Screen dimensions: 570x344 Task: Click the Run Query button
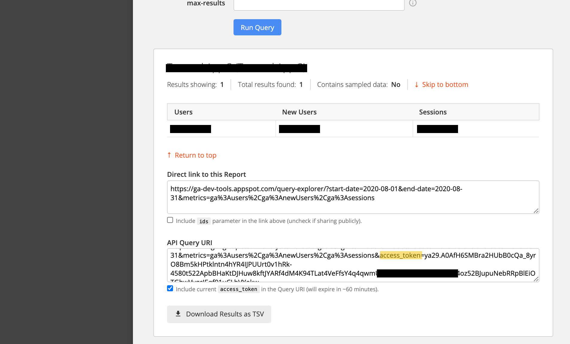tap(257, 27)
